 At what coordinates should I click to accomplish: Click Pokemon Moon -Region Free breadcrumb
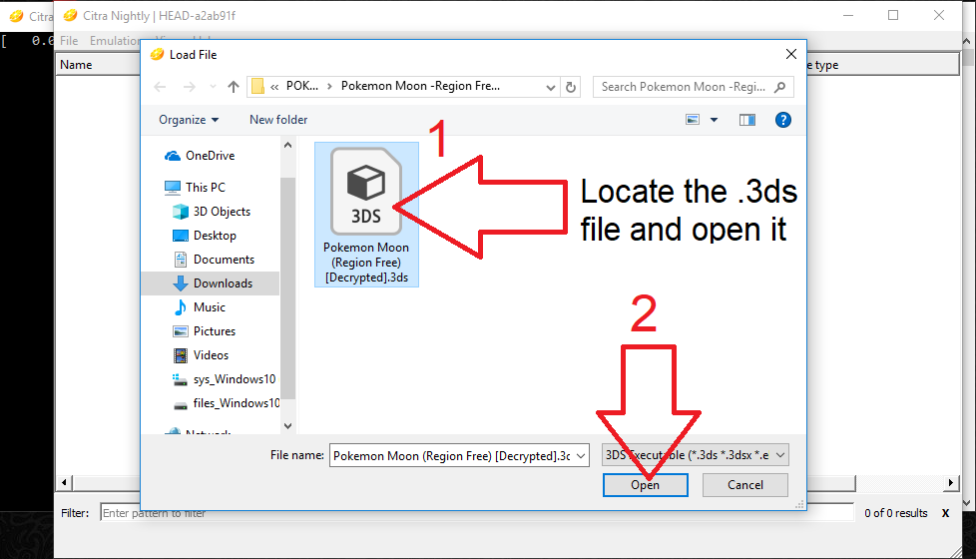coord(420,86)
